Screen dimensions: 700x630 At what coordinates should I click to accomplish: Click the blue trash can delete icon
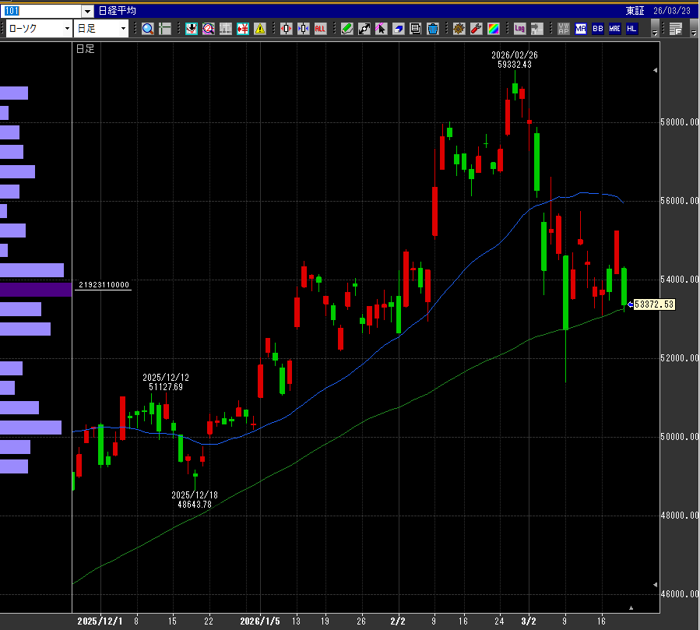coord(433,29)
